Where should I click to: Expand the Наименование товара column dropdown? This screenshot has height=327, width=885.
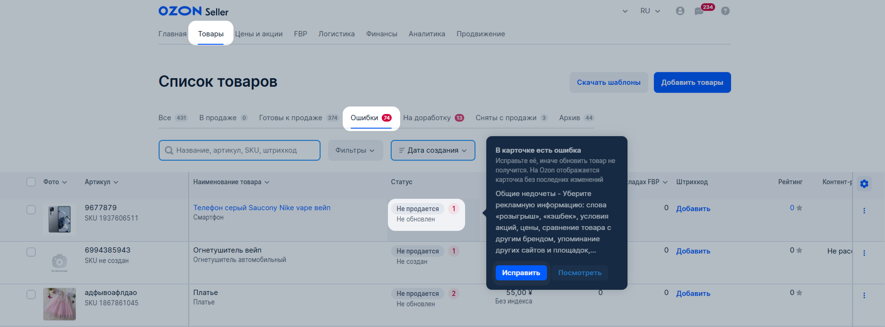coord(267,182)
